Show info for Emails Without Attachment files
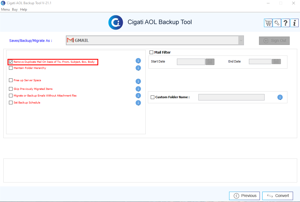This screenshot has width=300, height=202. (138, 95)
